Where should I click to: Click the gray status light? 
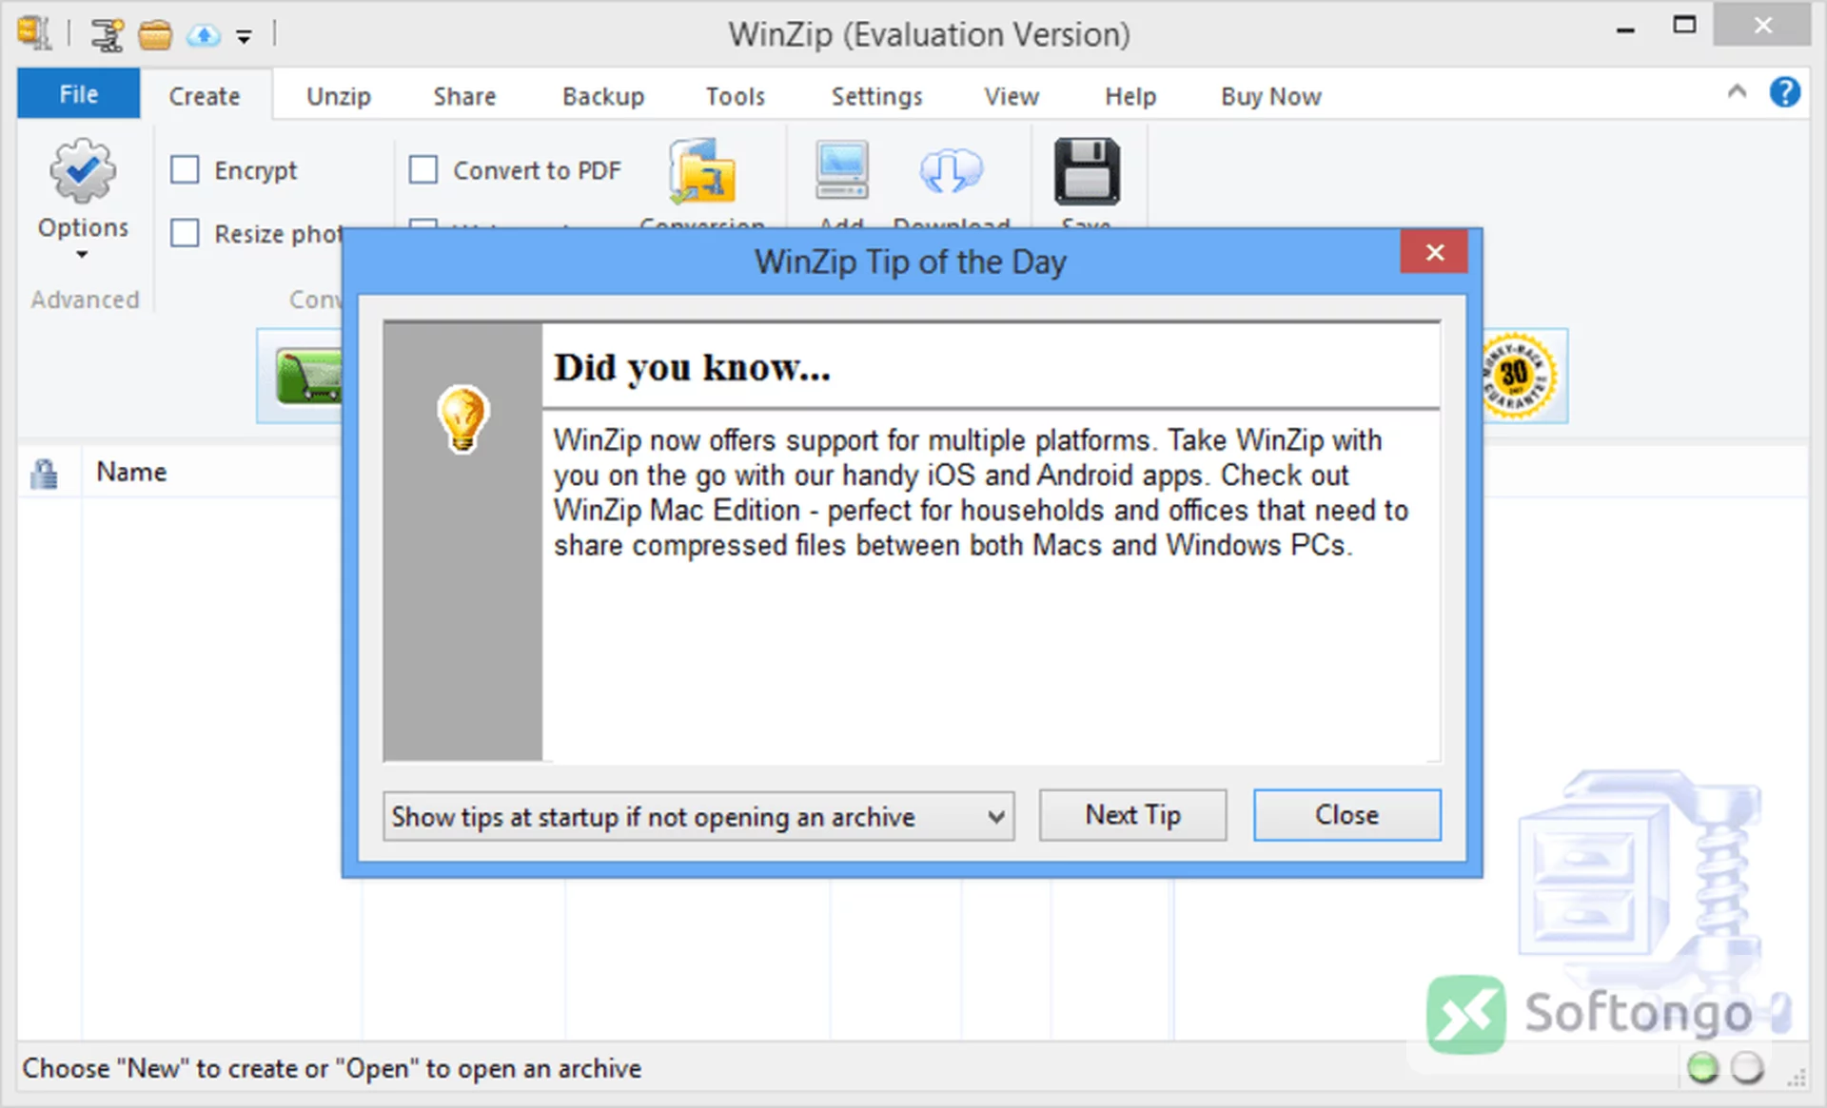coord(1747,1068)
